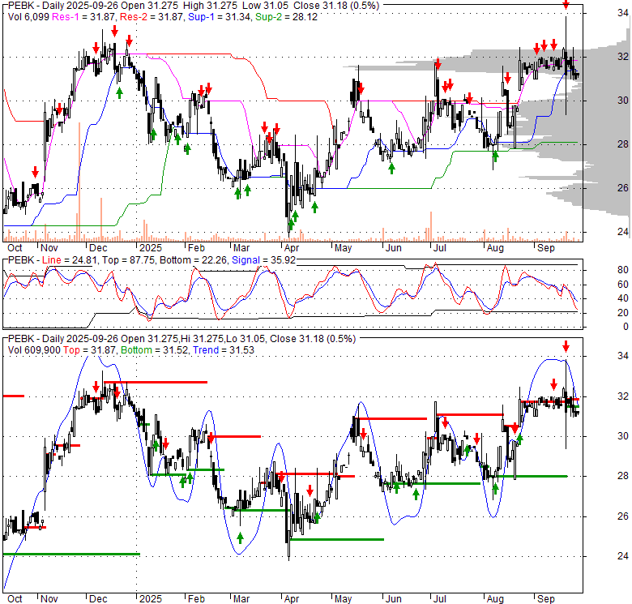This screenshot has height=604, width=632.
Task: Select the oscillator Line = 24.81 label
Action: pos(70,260)
